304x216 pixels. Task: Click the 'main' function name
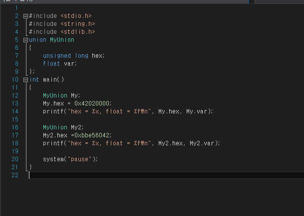[x=50, y=80]
